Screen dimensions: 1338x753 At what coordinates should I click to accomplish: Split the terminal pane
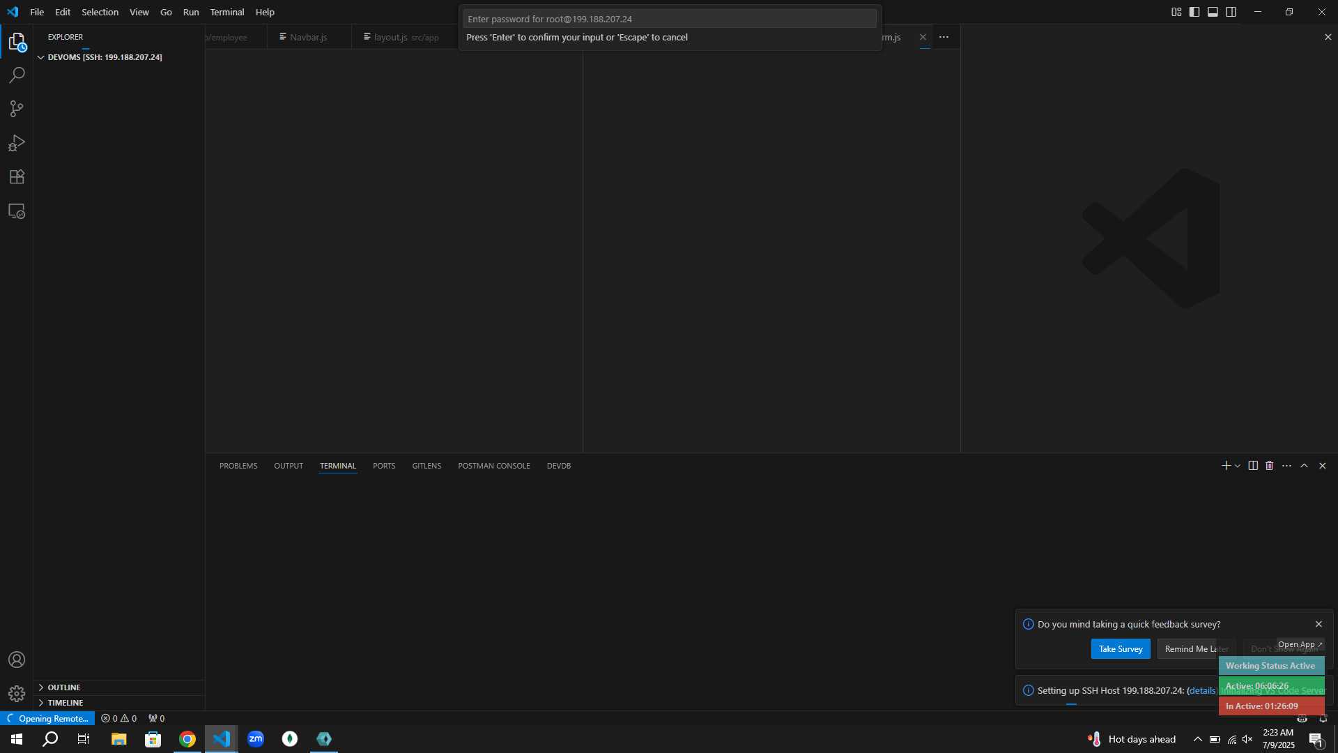[x=1253, y=466]
